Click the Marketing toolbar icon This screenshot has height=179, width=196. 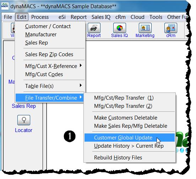145,28
